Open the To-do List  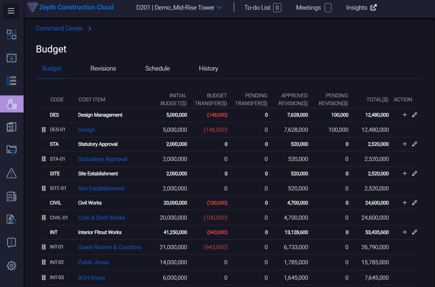pyautogui.click(x=263, y=8)
